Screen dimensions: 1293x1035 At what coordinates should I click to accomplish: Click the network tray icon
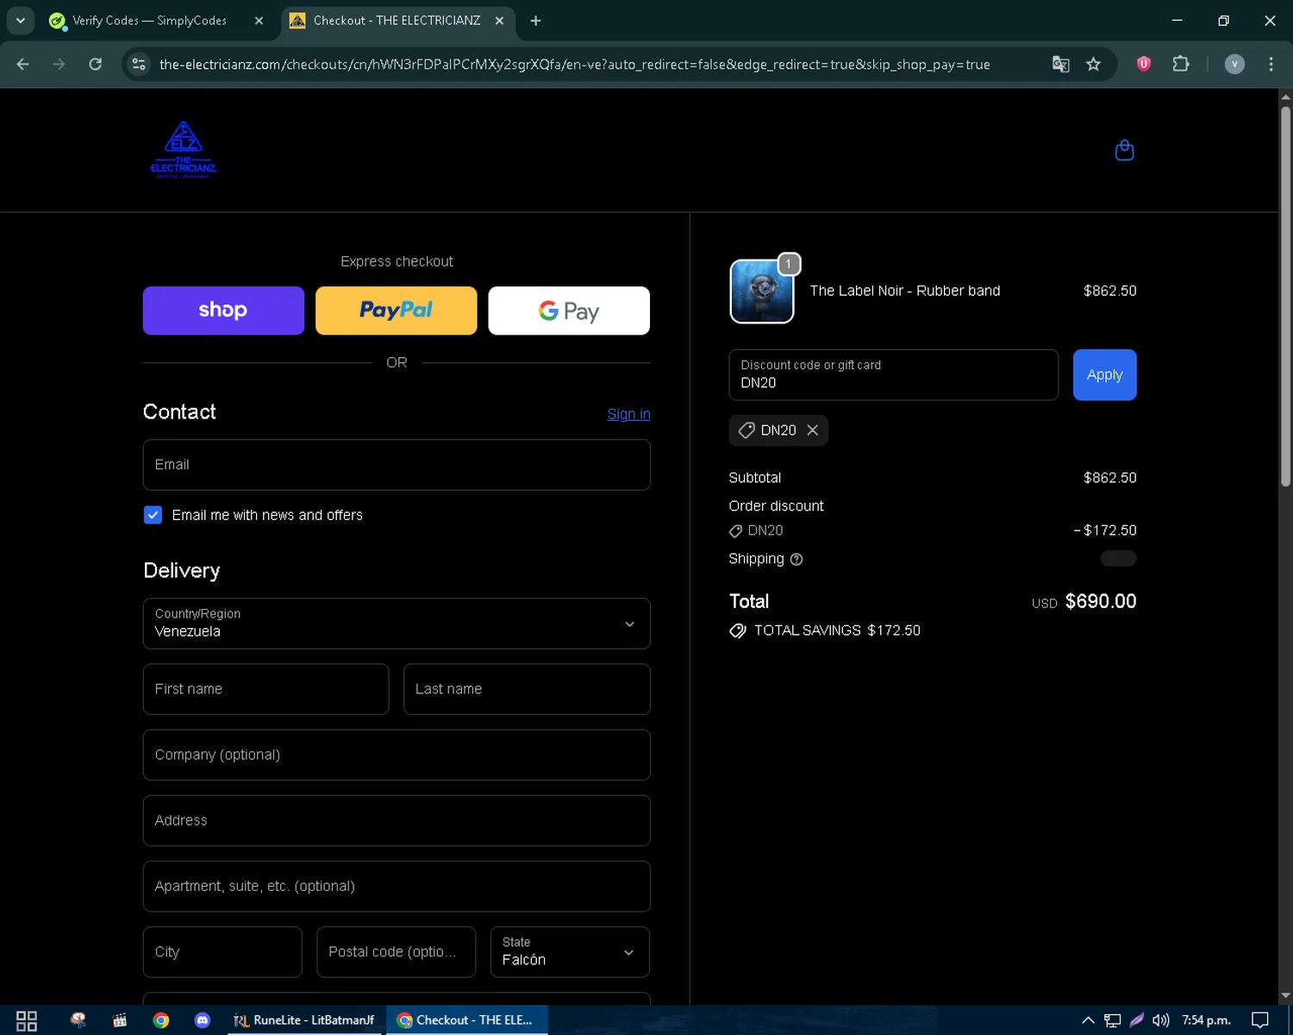tap(1113, 1020)
